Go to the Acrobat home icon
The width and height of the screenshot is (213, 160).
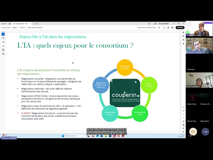pos(10,24)
